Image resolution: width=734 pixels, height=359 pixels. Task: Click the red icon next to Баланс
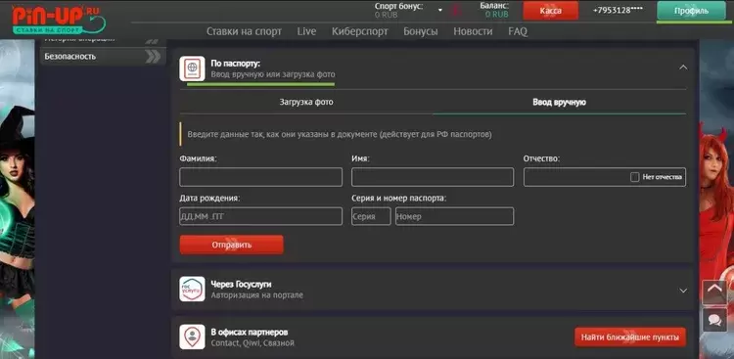455,11
